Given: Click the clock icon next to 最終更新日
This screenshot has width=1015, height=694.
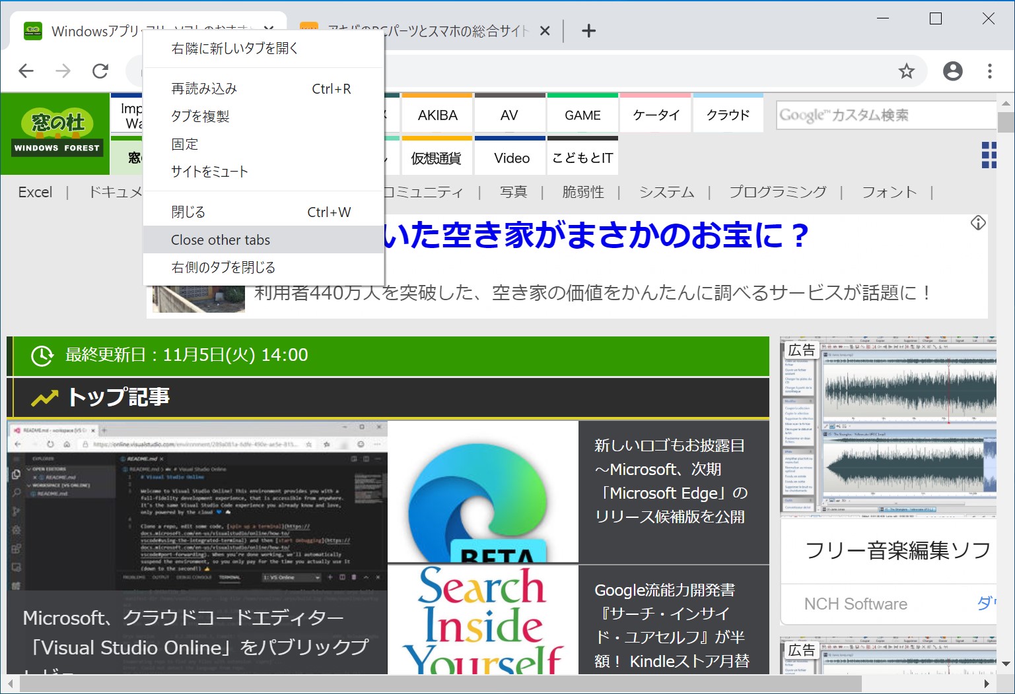Looking at the screenshot, I should coord(42,356).
